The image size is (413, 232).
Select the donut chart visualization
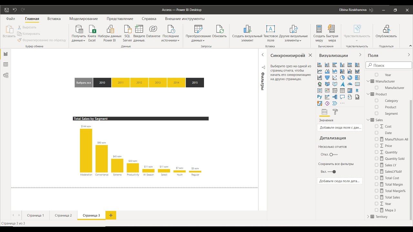tap(350, 78)
